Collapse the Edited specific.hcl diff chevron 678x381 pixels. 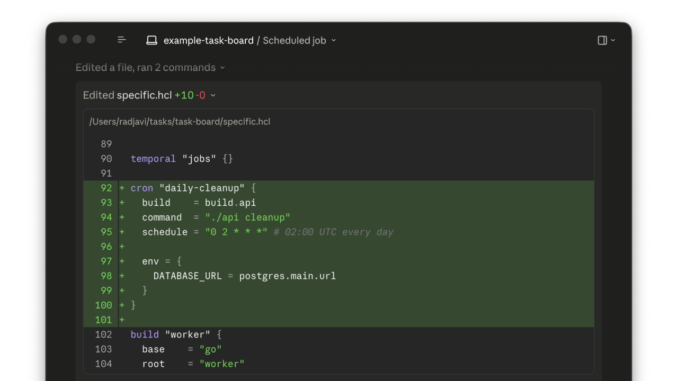pyautogui.click(x=213, y=95)
